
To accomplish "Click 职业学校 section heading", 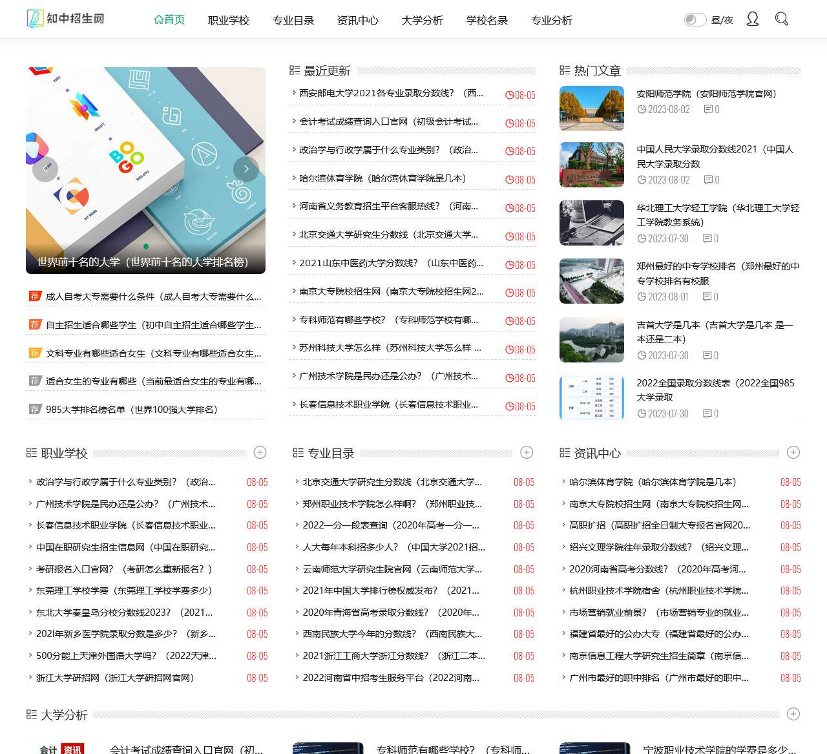I will click(x=64, y=453).
